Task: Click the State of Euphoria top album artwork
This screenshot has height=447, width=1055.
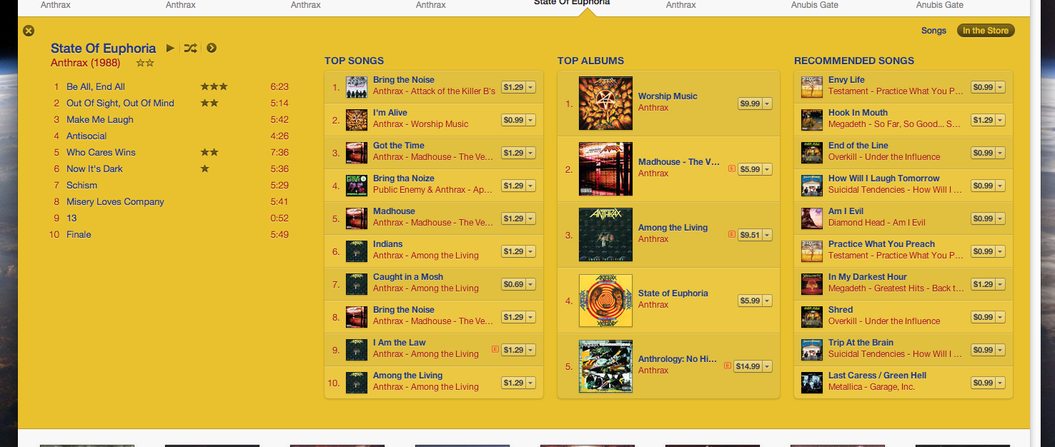Action: (605, 300)
